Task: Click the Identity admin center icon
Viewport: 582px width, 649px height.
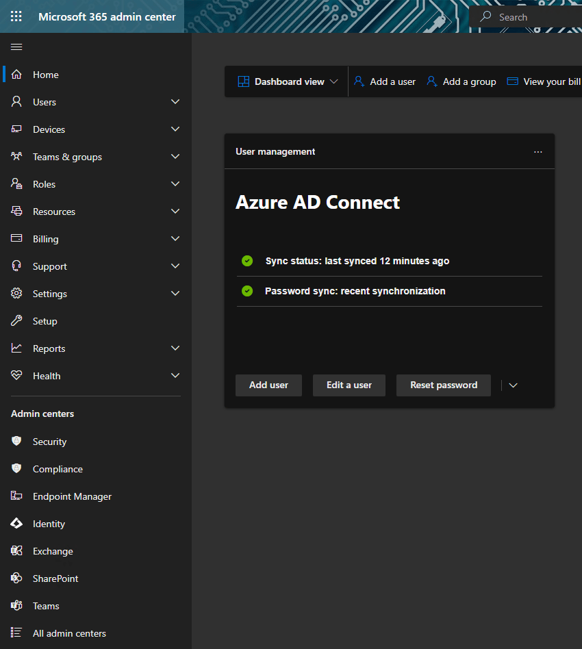Action: tap(17, 524)
